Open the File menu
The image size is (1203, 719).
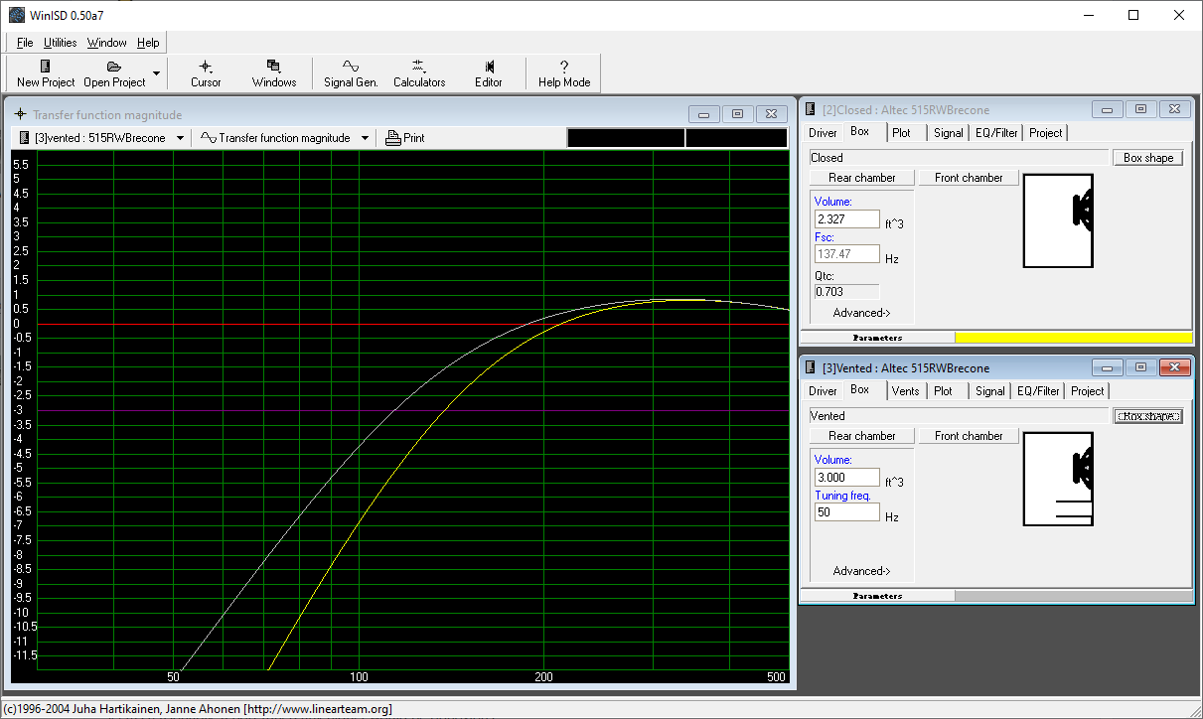point(25,43)
